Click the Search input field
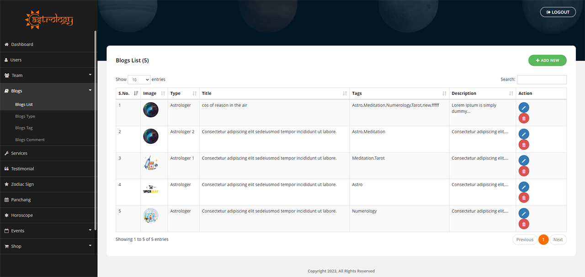The width and height of the screenshot is (585, 277). tap(542, 79)
